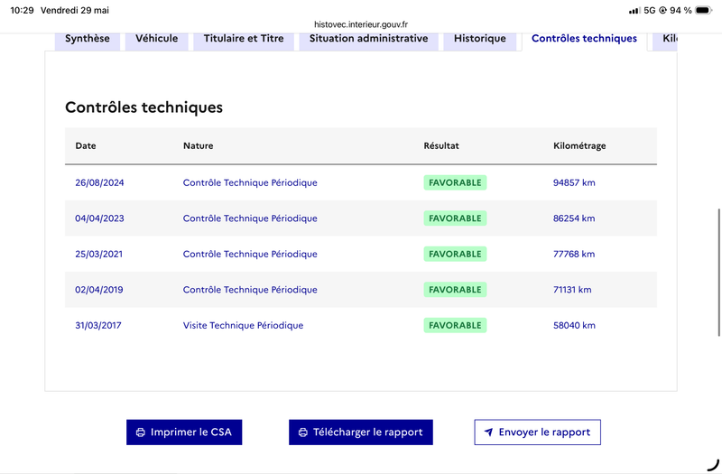This screenshot has height=474, width=722.
Task: Select the Contrôles techniques tab
Action: pos(584,39)
